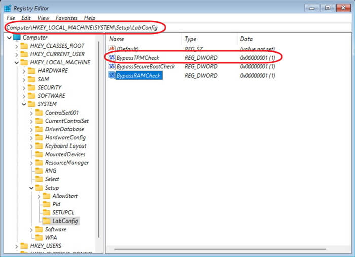This screenshot has width=355, height=257.
Task: Select the SETUPCL folder icon
Action: 47,212
